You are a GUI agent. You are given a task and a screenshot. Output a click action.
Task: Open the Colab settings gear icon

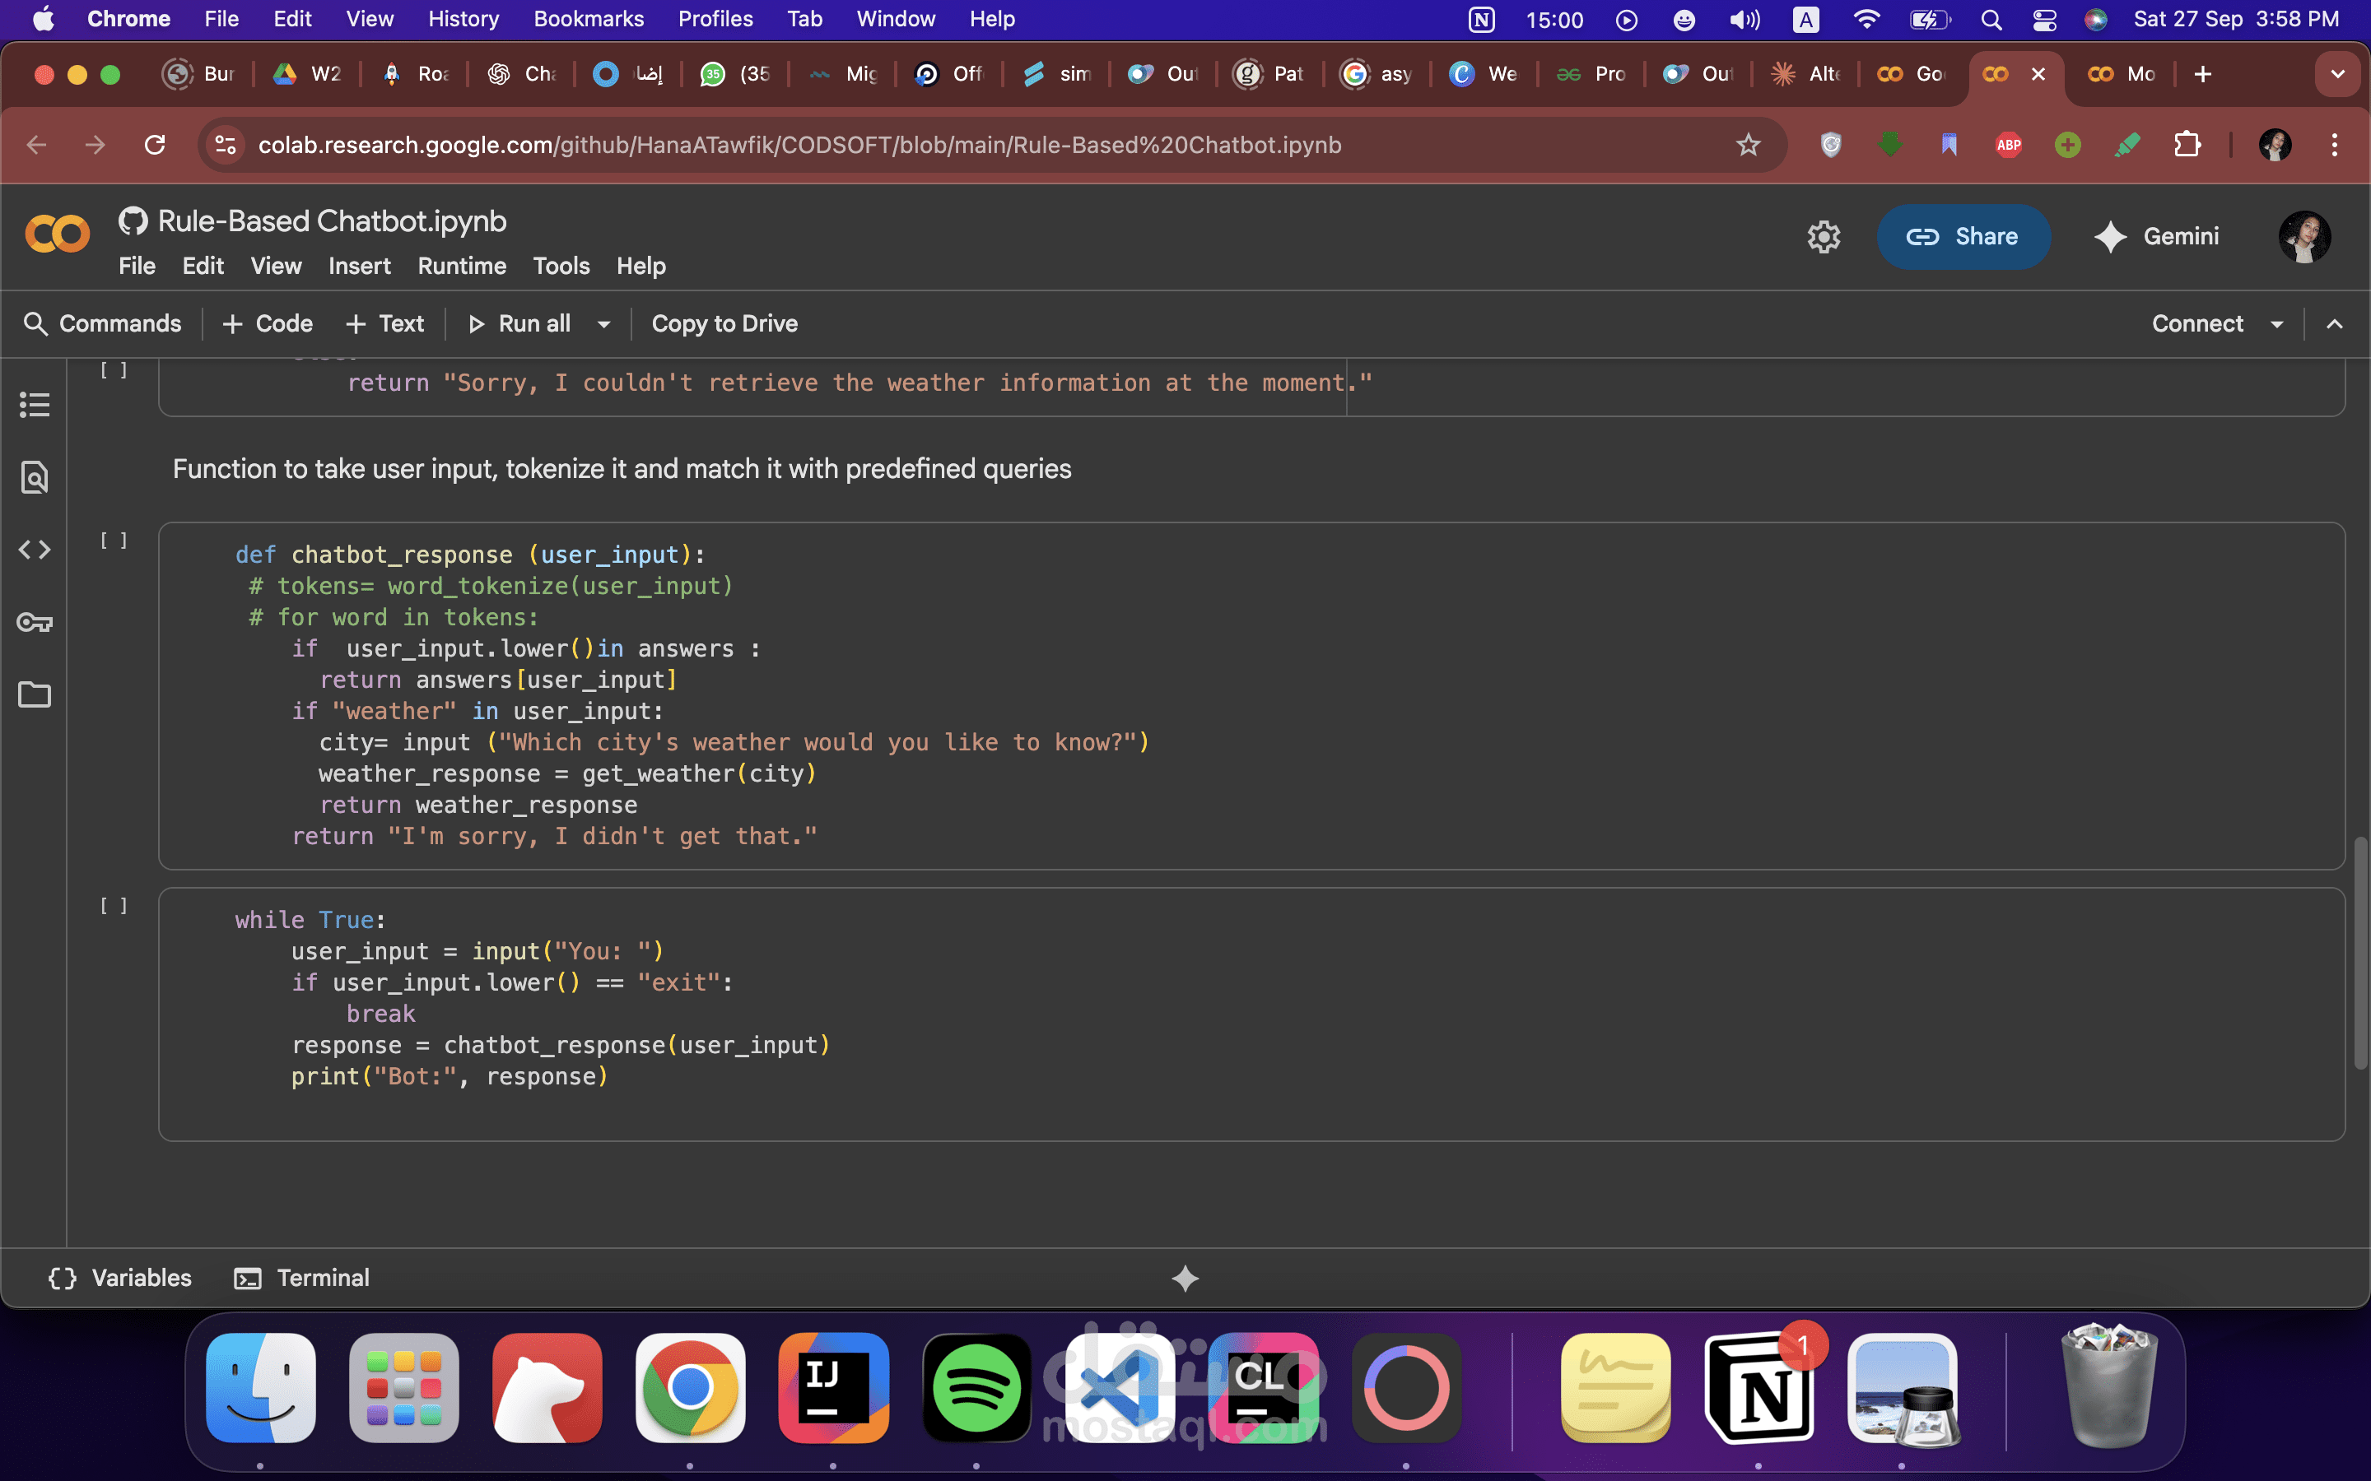1824,236
